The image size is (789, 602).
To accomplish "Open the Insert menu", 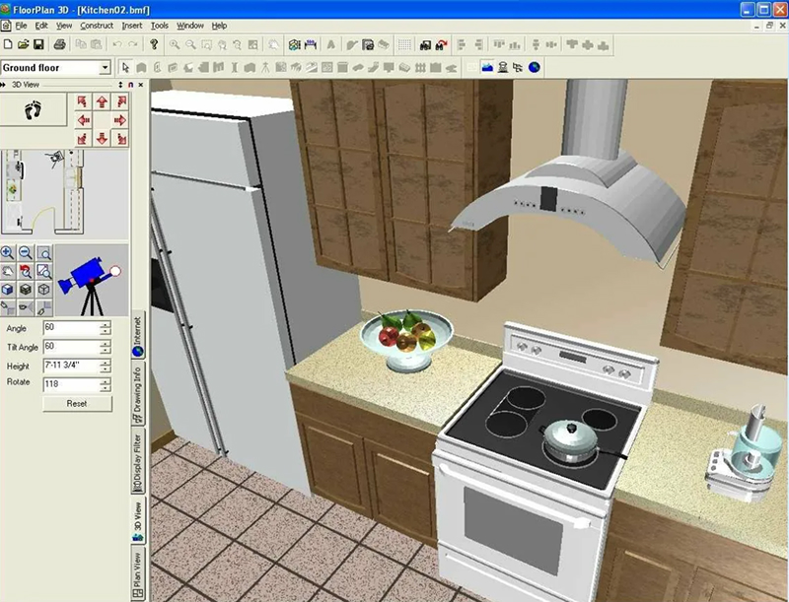I will 132,26.
